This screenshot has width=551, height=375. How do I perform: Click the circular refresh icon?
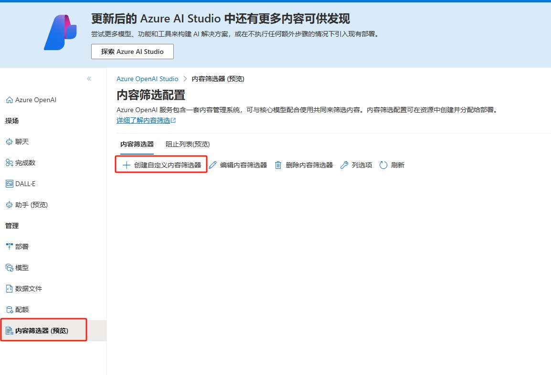[x=383, y=165]
